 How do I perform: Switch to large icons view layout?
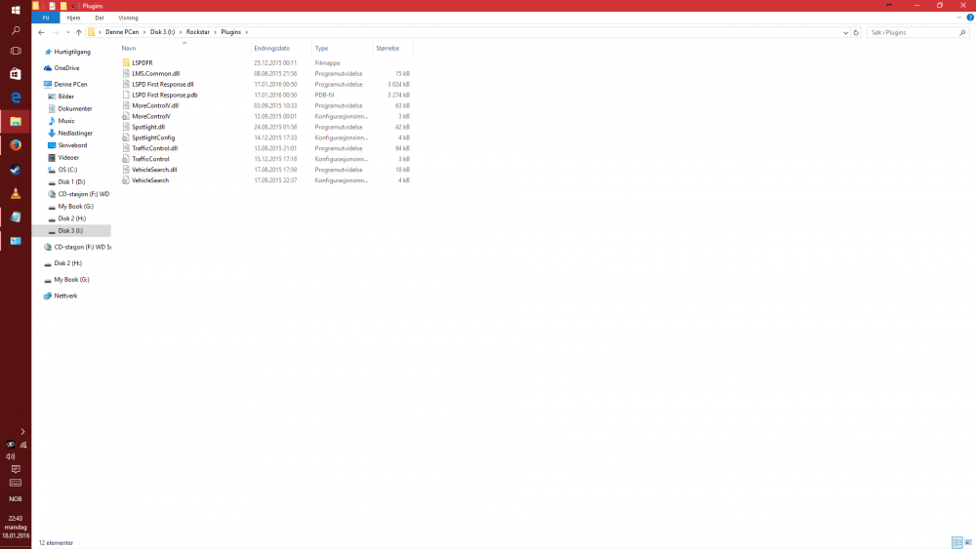tap(968, 542)
